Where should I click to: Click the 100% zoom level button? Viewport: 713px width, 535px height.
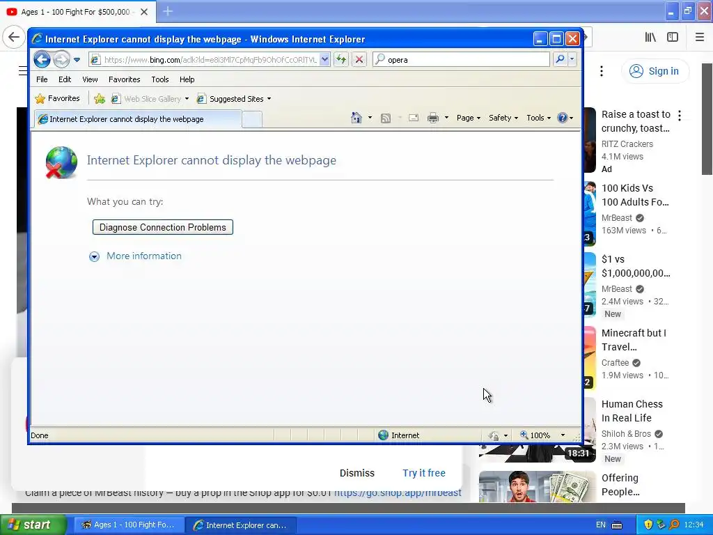pos(535,435)
